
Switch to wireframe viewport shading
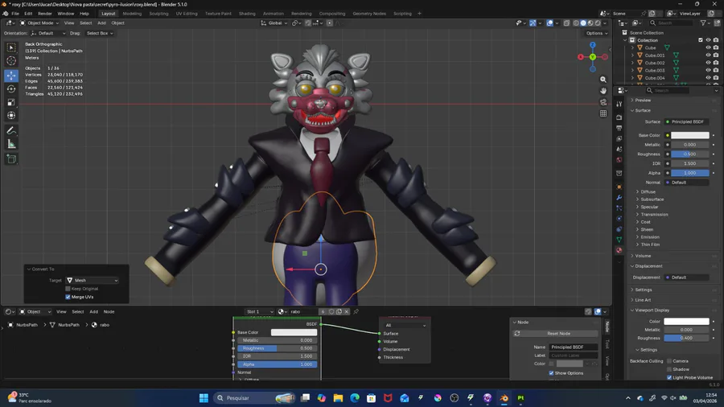[576, 23]
